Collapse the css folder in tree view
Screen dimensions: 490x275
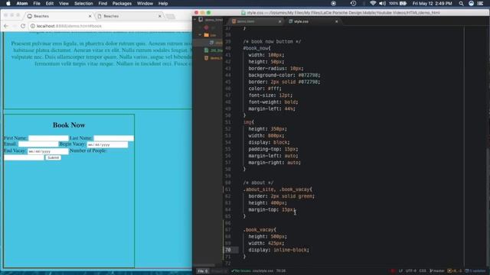pos(200,35)
